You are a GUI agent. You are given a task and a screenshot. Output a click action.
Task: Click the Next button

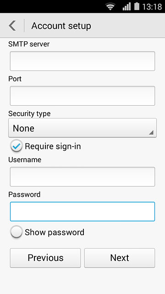point(120,258)
